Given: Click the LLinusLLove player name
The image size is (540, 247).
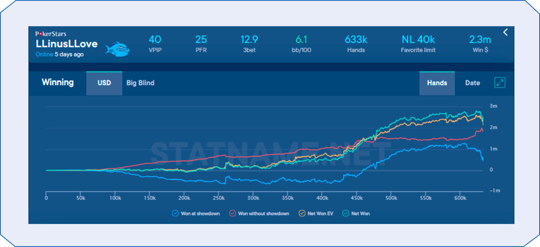Looking at the screenshot, I should click(67, 44).
